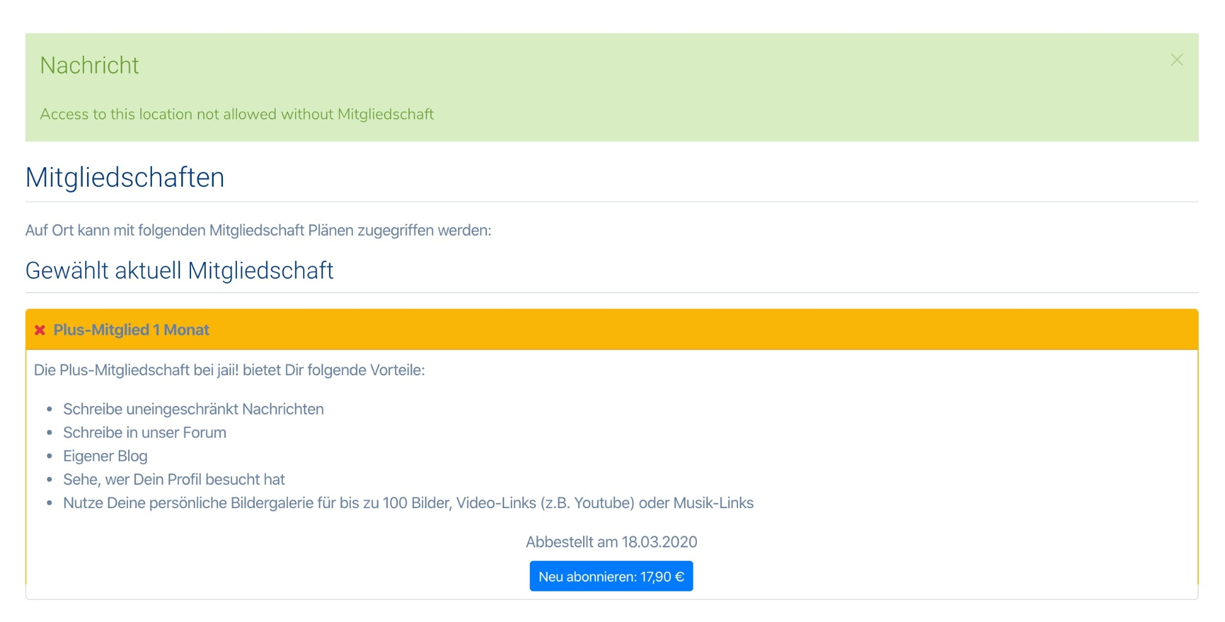The image size is (1225, 622).
Task: Click the 'Die Plus-Mitgliedschaft bei jaii!' intro text
Action: tap(229, 370)
